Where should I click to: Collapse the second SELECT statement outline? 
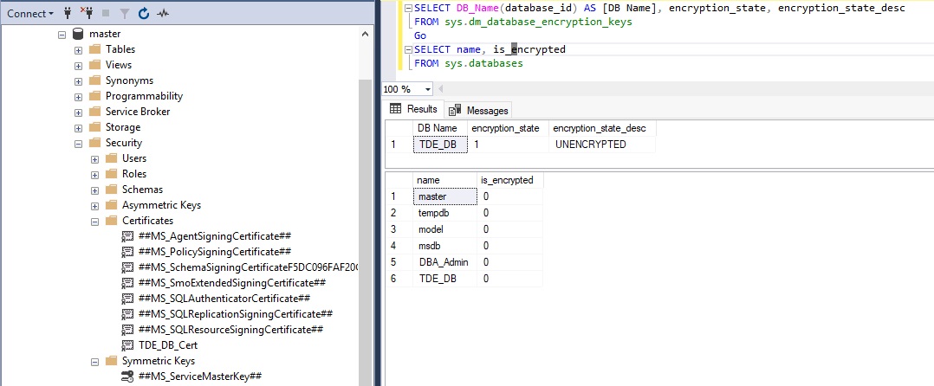(408, 50)
